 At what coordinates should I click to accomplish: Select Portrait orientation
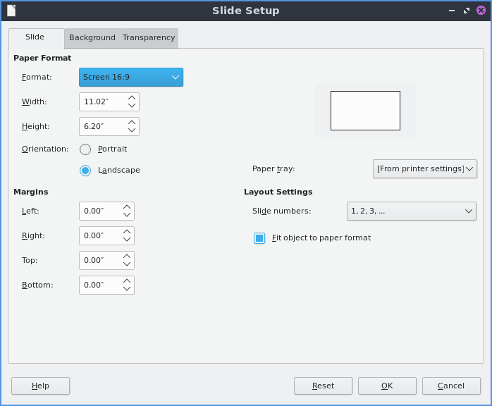85,149
